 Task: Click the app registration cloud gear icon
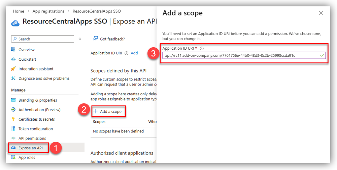point(15,22)
